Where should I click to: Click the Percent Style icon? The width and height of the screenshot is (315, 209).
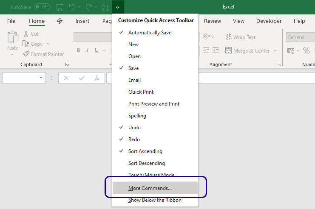click(306, 50)
